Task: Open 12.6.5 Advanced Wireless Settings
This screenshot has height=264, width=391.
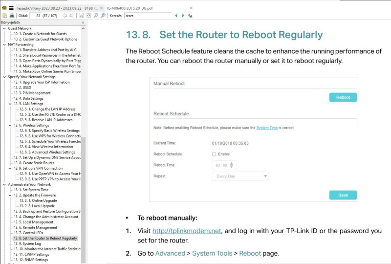Action: tap(47, 152)
